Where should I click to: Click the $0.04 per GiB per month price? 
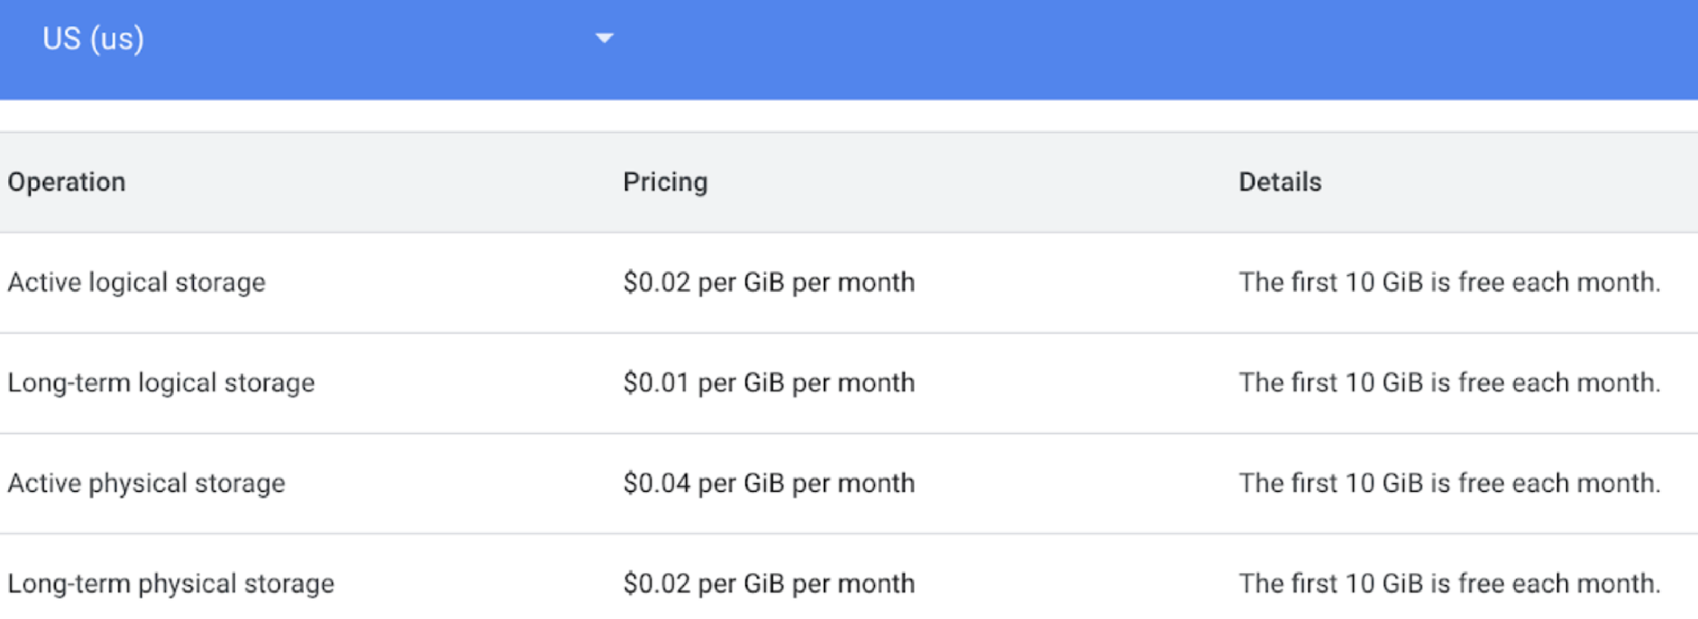769,483
